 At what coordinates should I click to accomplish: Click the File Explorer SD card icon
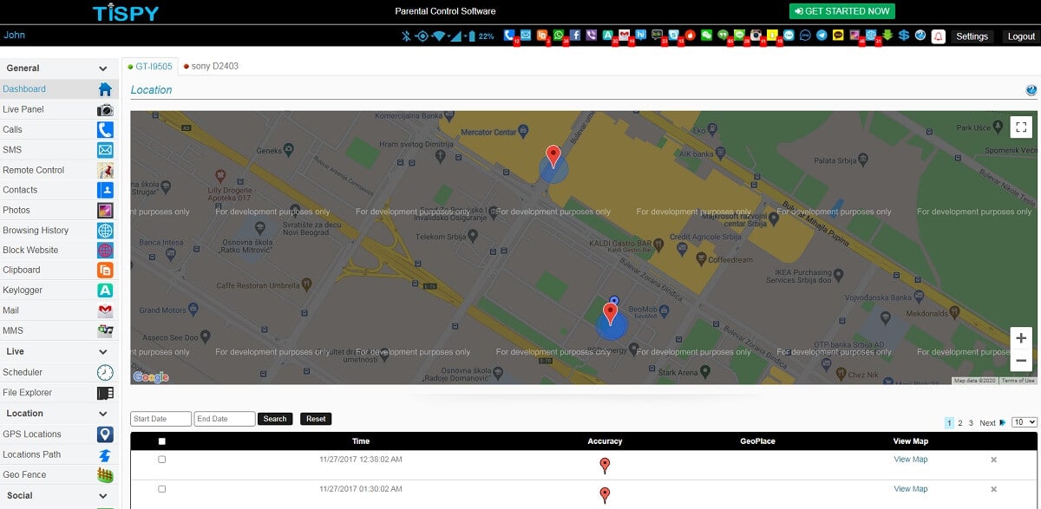coord(105,393)
